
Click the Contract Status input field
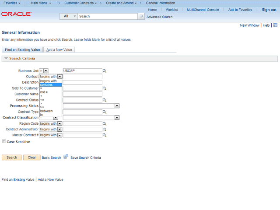[x=83, y=100]
